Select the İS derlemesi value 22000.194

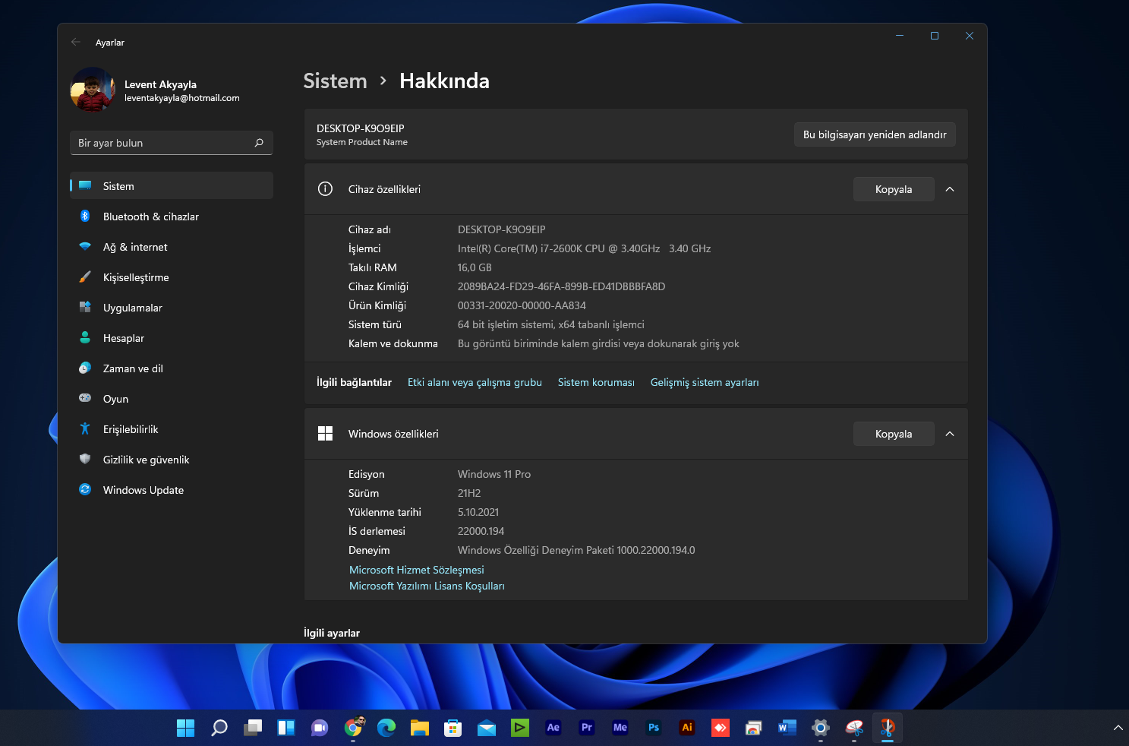[x=481, y=531]
